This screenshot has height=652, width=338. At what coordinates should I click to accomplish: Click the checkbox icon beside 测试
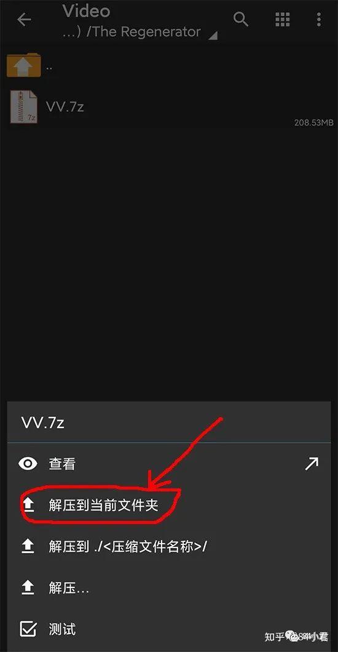pyautogui.click(x=28, y=629)
